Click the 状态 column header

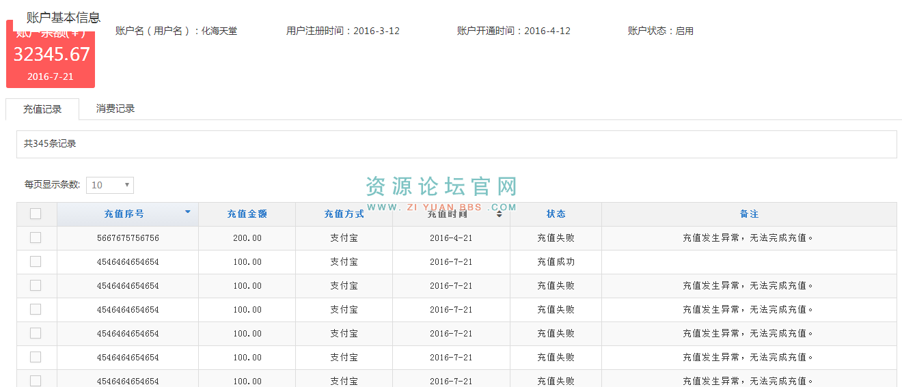tap(556, 214)
